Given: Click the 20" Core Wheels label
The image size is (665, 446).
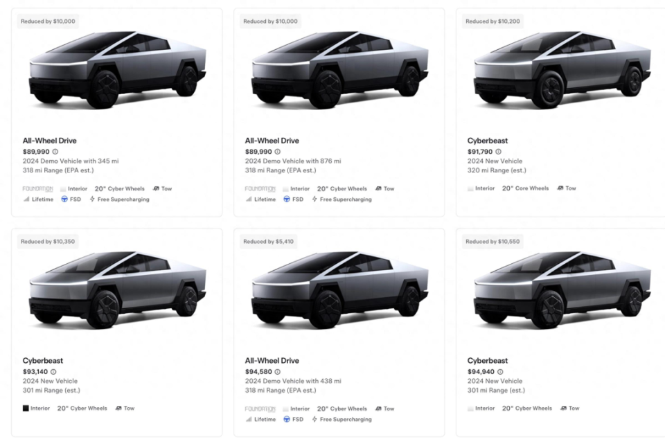Looking at the screenshot, I should click(x=525, y=188).
